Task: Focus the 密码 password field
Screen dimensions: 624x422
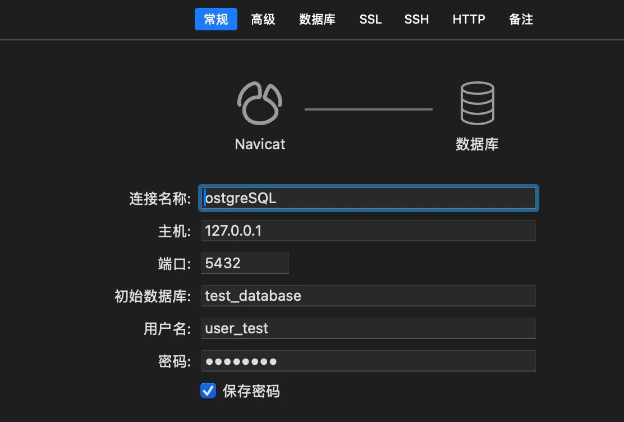Action: pyautogui.click(x=368, y=361)
